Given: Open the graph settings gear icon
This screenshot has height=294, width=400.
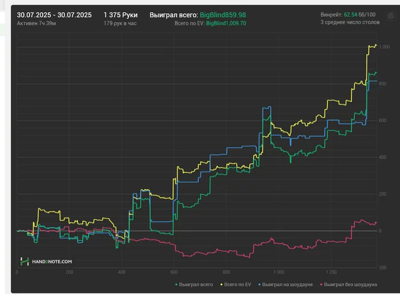Looking at the screenshot, I should 390,16.
